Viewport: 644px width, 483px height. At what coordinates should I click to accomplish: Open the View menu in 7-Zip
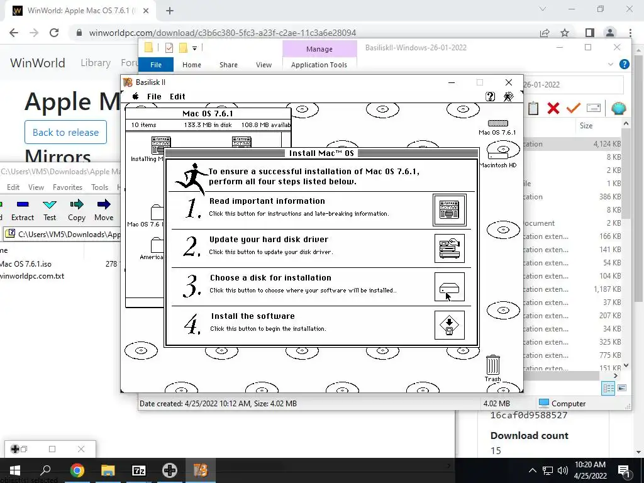(x=36, y=187)
